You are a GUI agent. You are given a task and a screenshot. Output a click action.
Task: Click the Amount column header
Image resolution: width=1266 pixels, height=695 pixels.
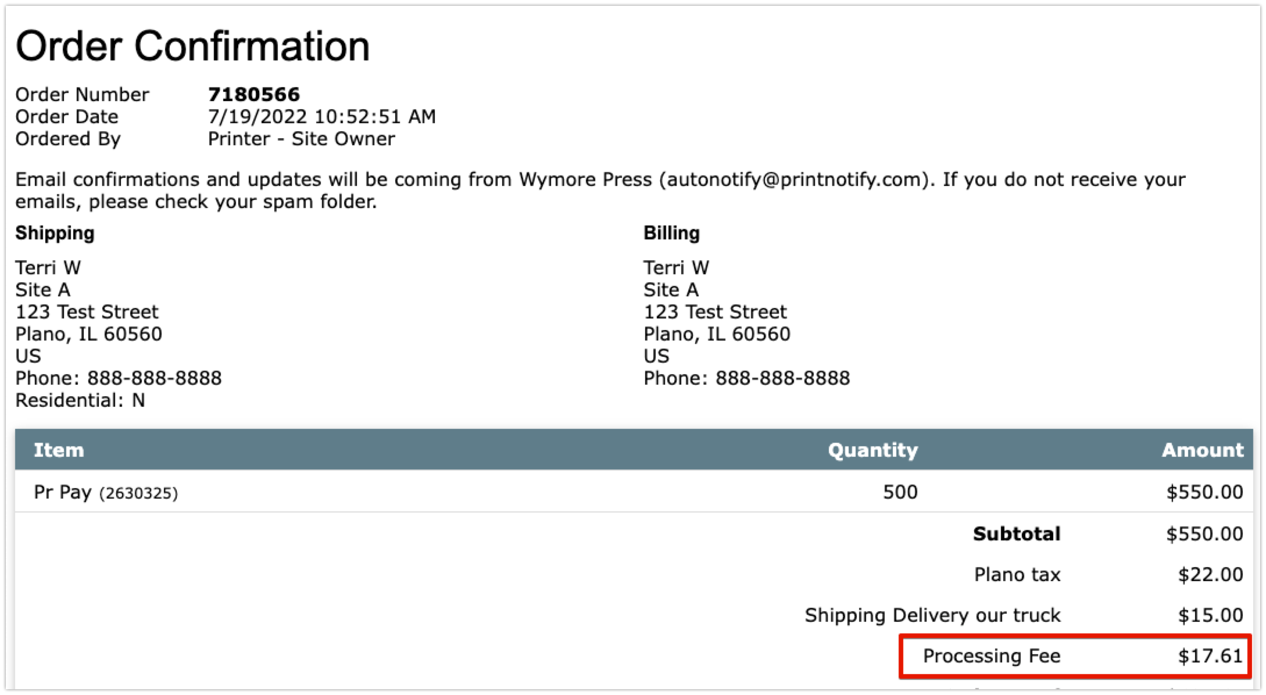(1203, 450)
